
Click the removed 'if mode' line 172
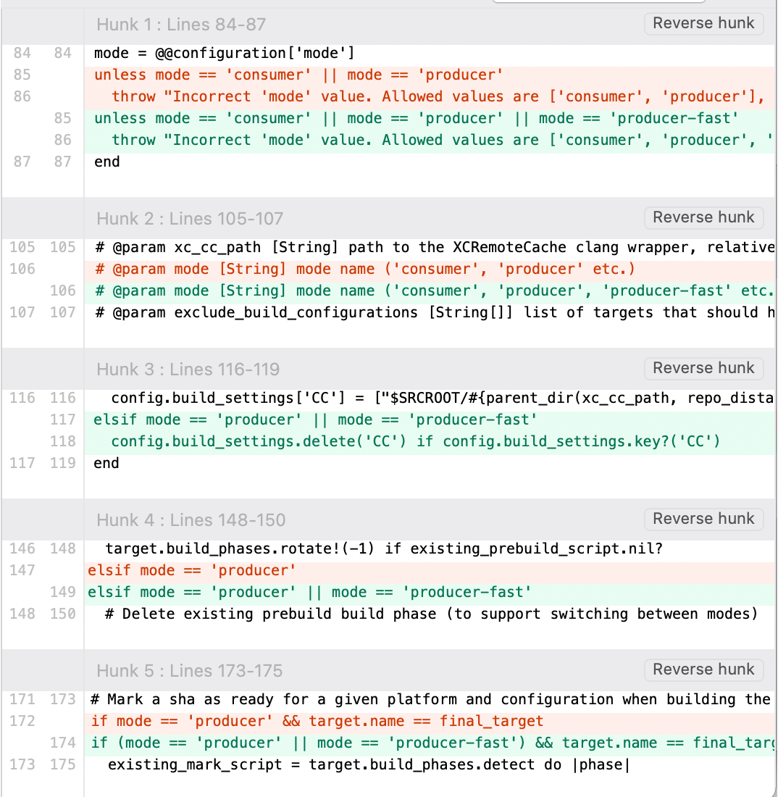(x=317, y=722)
